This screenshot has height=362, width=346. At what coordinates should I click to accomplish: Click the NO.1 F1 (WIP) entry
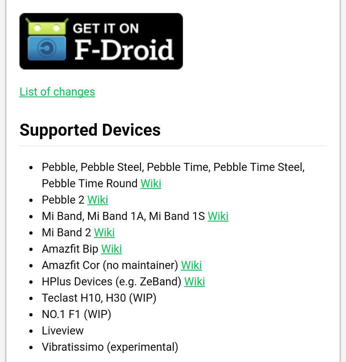[77, 314]
